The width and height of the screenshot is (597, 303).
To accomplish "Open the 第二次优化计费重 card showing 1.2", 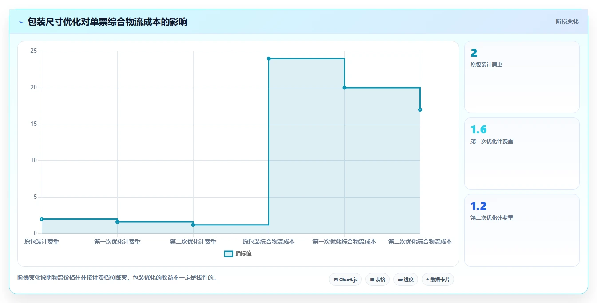I will click(x=522, y=230).
